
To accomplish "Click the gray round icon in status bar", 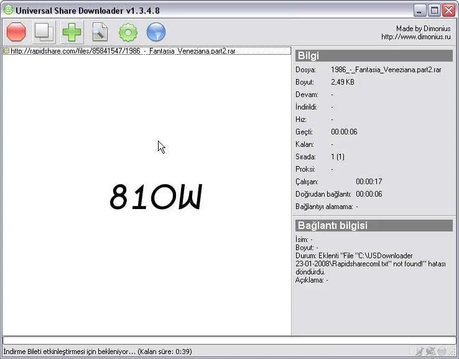I will (x=442, y=351).
